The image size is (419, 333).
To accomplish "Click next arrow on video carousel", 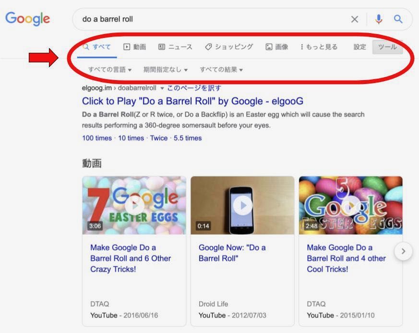I will [403, 251].
